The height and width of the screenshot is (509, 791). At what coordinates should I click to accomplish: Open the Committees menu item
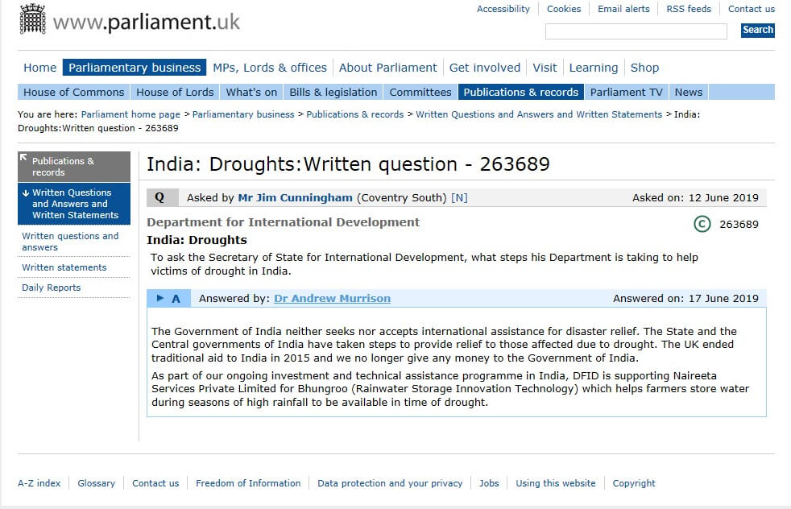420,93
